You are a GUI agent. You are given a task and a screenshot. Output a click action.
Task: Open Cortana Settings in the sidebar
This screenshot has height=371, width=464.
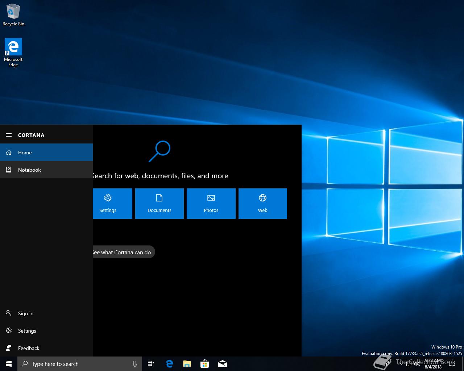point(46,331)
